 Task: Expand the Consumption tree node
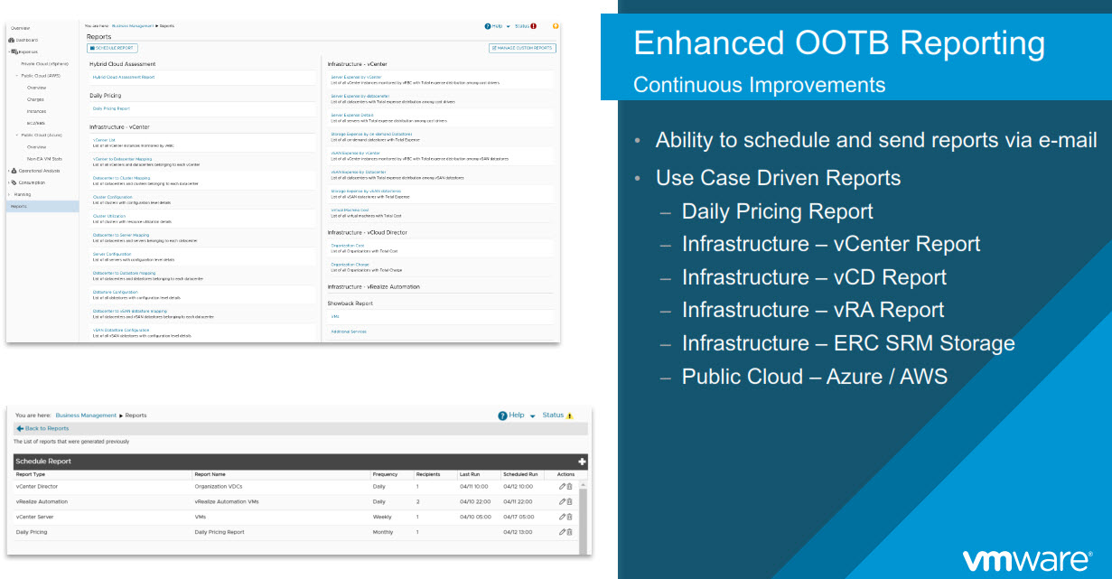[8, 182]
